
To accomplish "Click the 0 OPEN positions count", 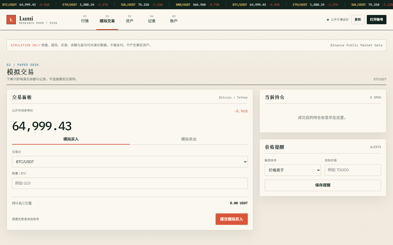I will tap(376, 97).
